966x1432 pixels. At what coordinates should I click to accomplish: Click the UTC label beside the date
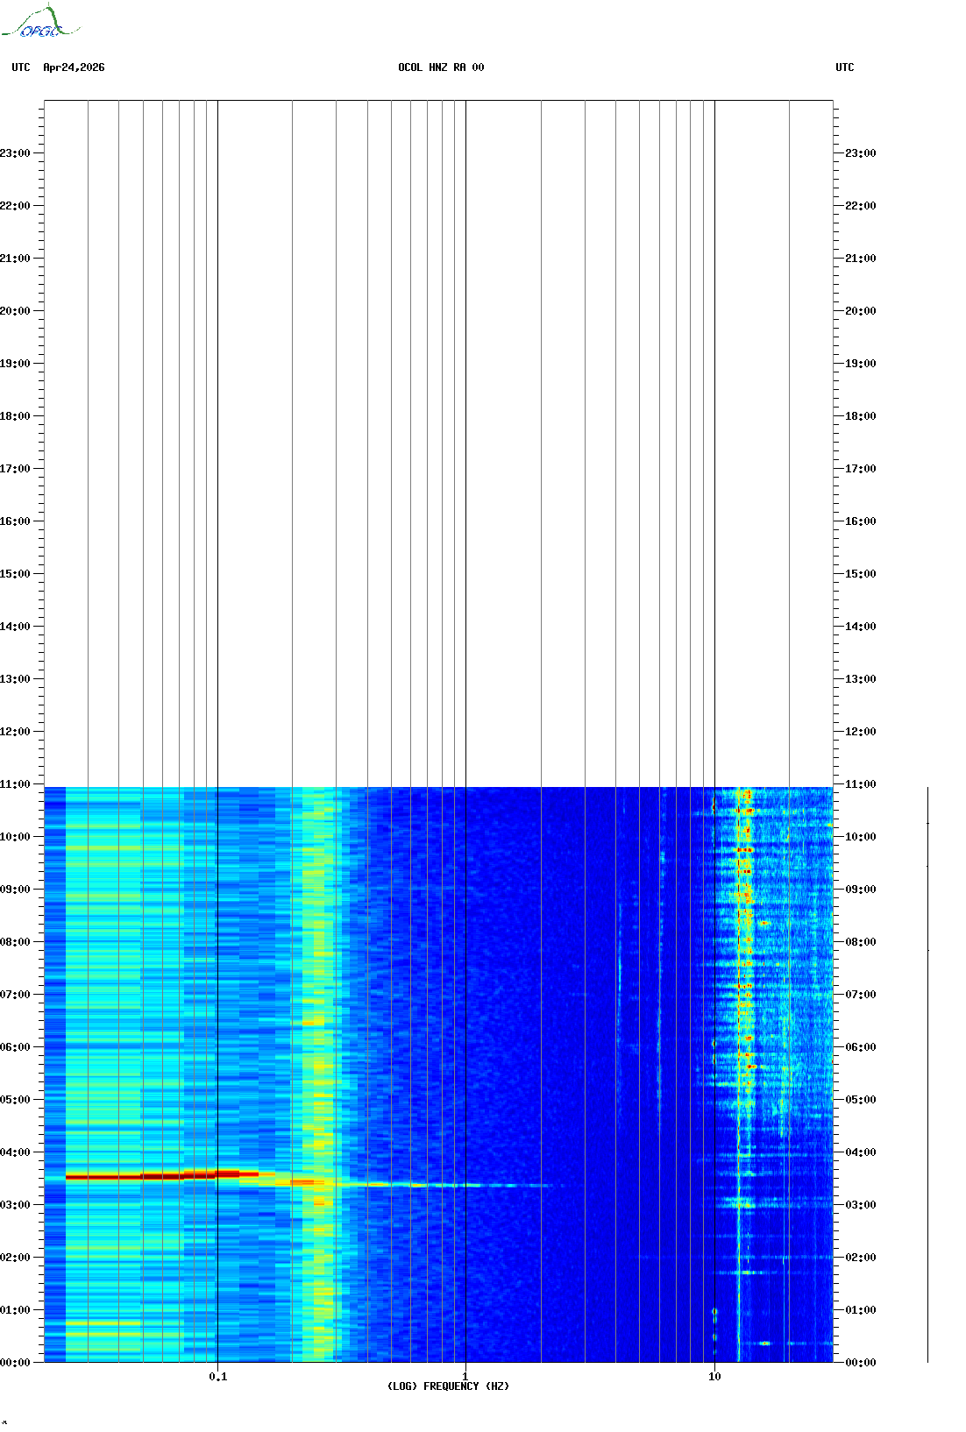point(21,67)
